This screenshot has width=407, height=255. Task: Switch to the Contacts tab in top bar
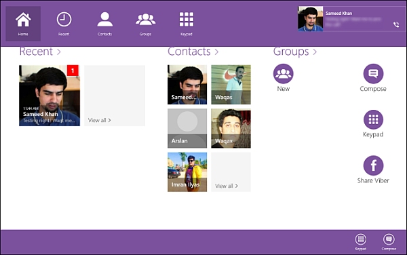105,24
